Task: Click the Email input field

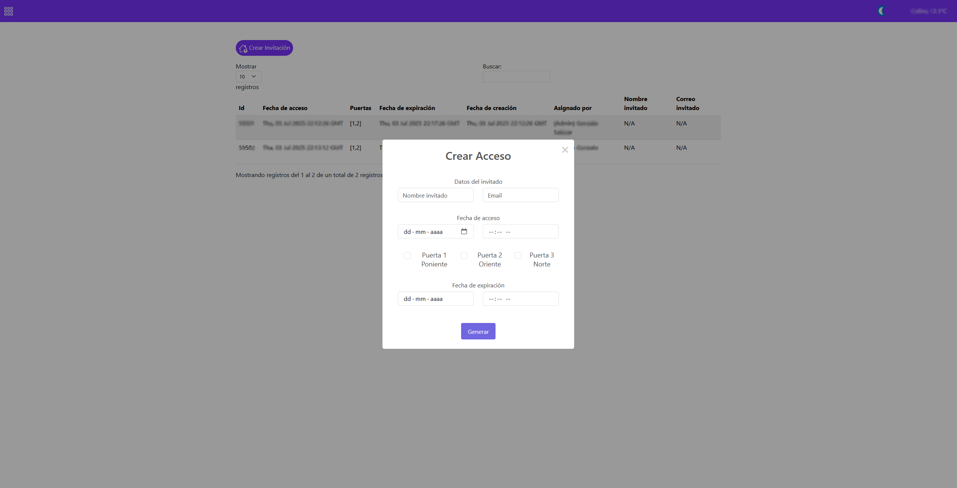Action: (520, 195)
